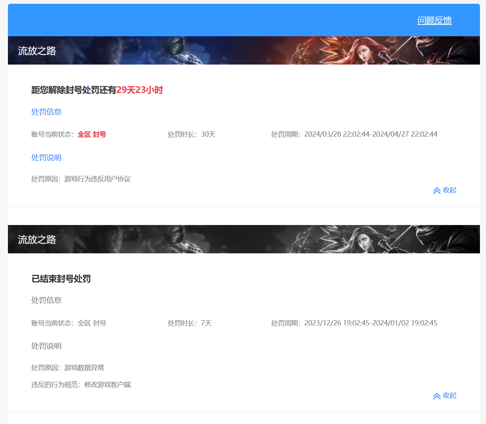Collapse the 7天 ban record via 收起
This screenshot has width=486, height=424.
tap(444, 395)
